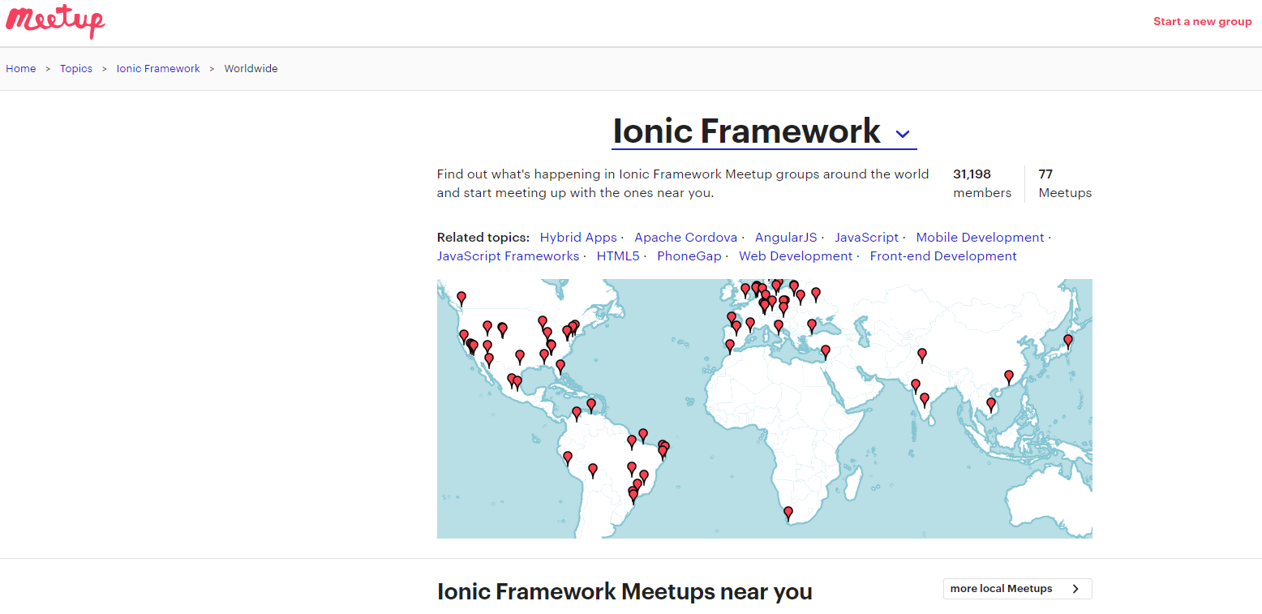Open the AngularJS related topic

coord(786,238)
